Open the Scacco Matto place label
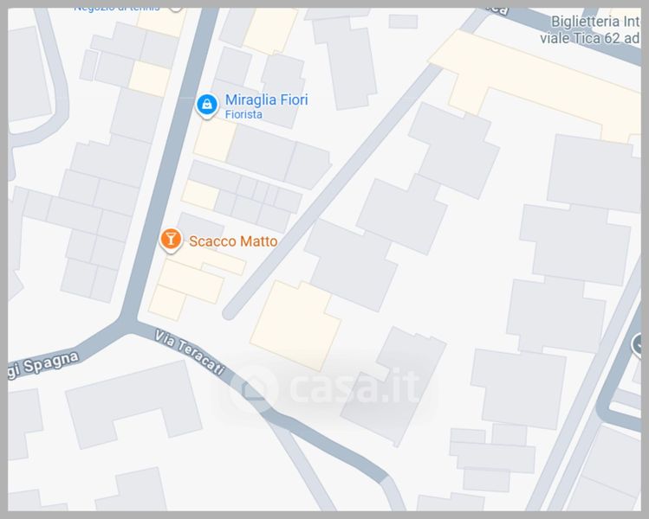 point(233,241)
